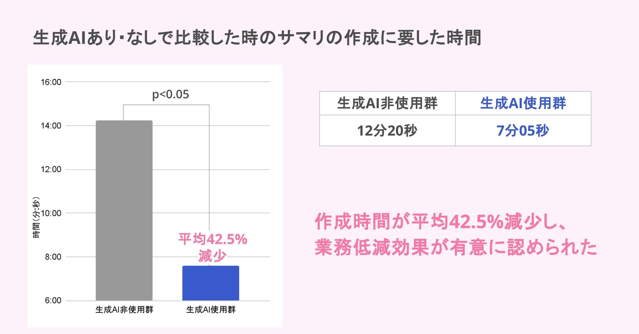Select the vertical axis title 時間(分:秒)
Image resolution: width=639 pixels, height=334 pixels.
(x=36, y=217)
